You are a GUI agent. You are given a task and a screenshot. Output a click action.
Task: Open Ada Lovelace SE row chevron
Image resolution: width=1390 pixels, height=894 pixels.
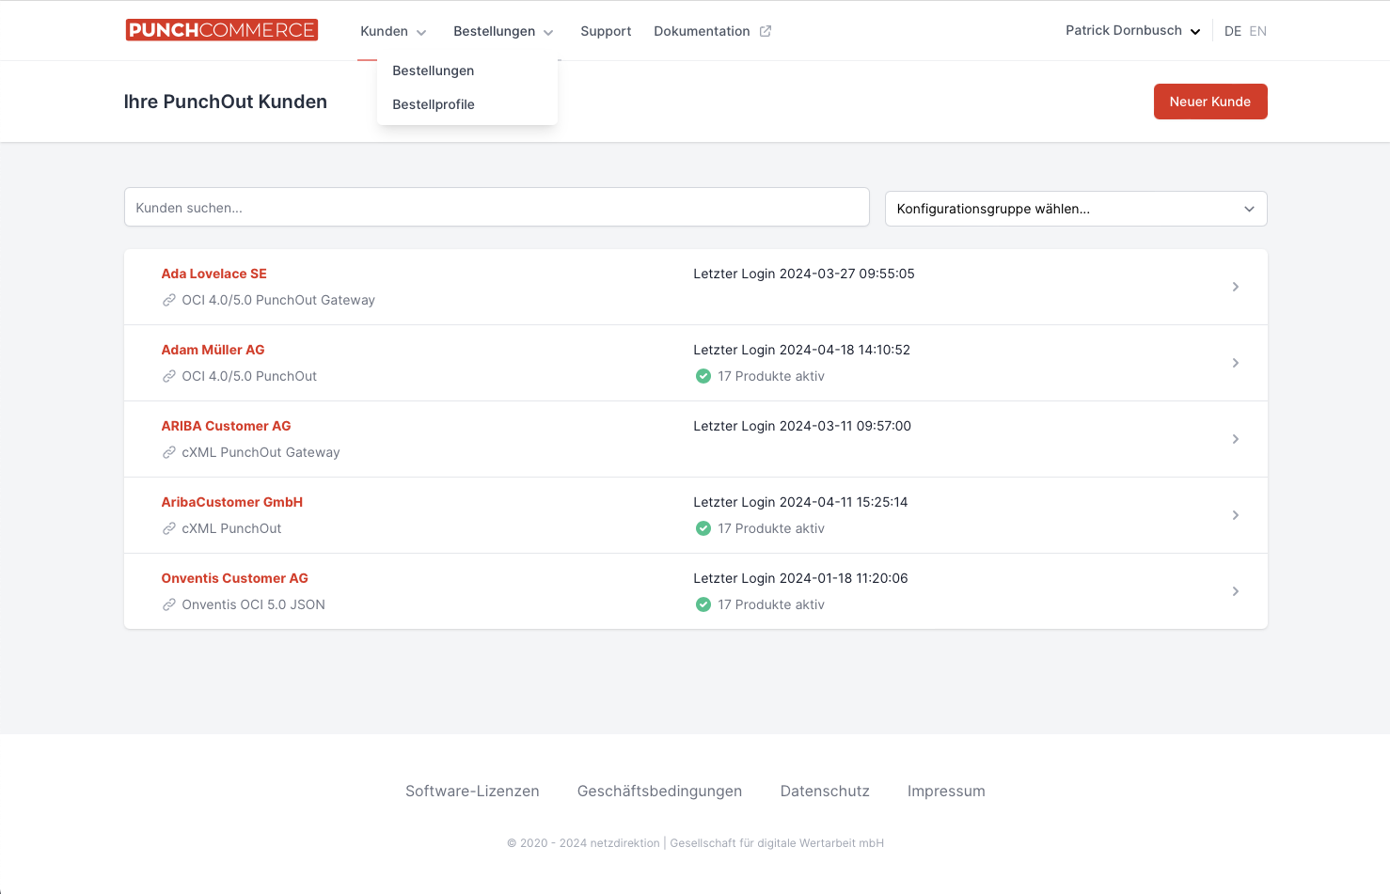pyautogui.click(x=1236, y=287)
